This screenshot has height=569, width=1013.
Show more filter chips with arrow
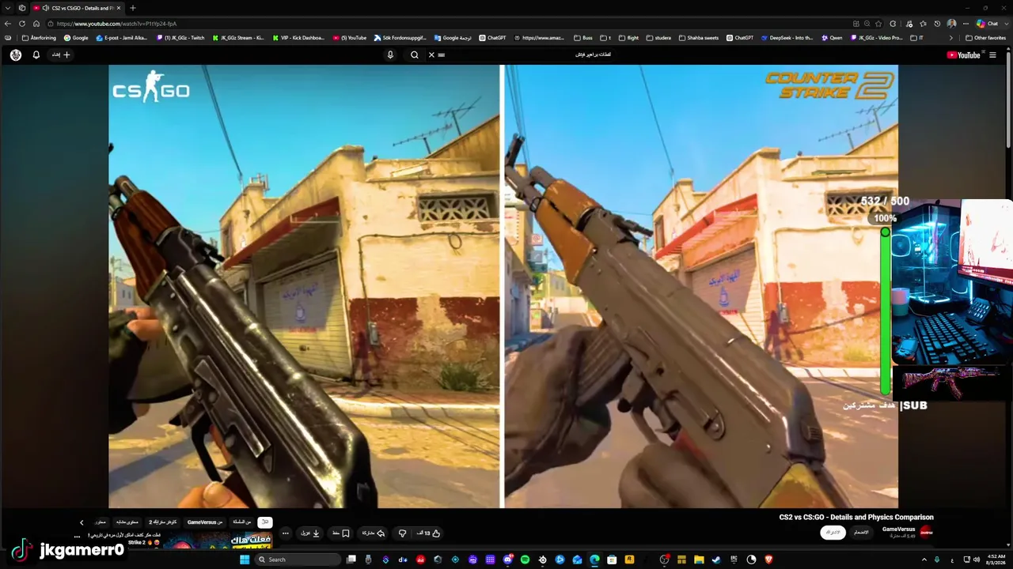tap(82, 522)
